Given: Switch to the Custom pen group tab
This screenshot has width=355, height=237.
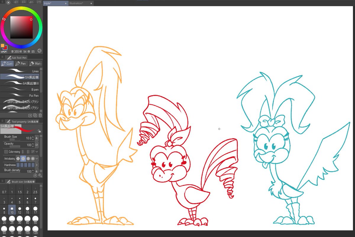Looking at the screenshot, I should pyautogui.click(x=7, y=64).
